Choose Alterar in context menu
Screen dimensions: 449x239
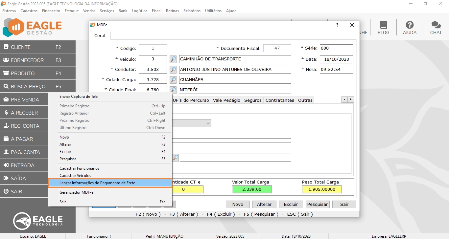(110, 144)
